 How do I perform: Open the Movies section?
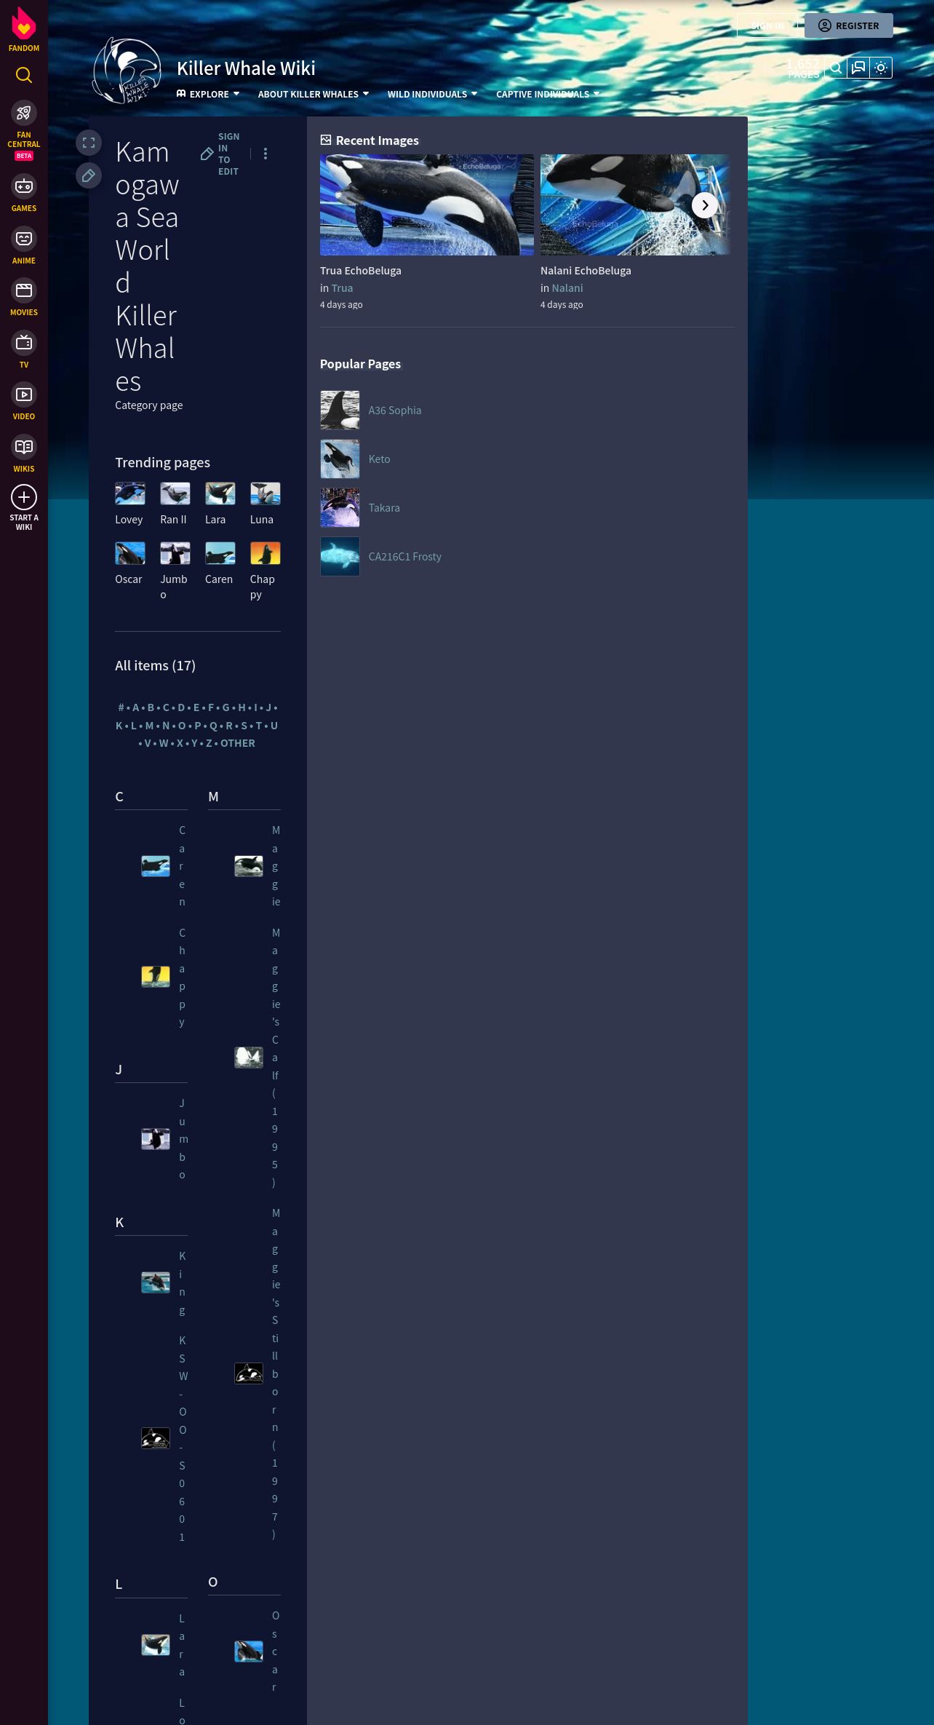(24, 298)
